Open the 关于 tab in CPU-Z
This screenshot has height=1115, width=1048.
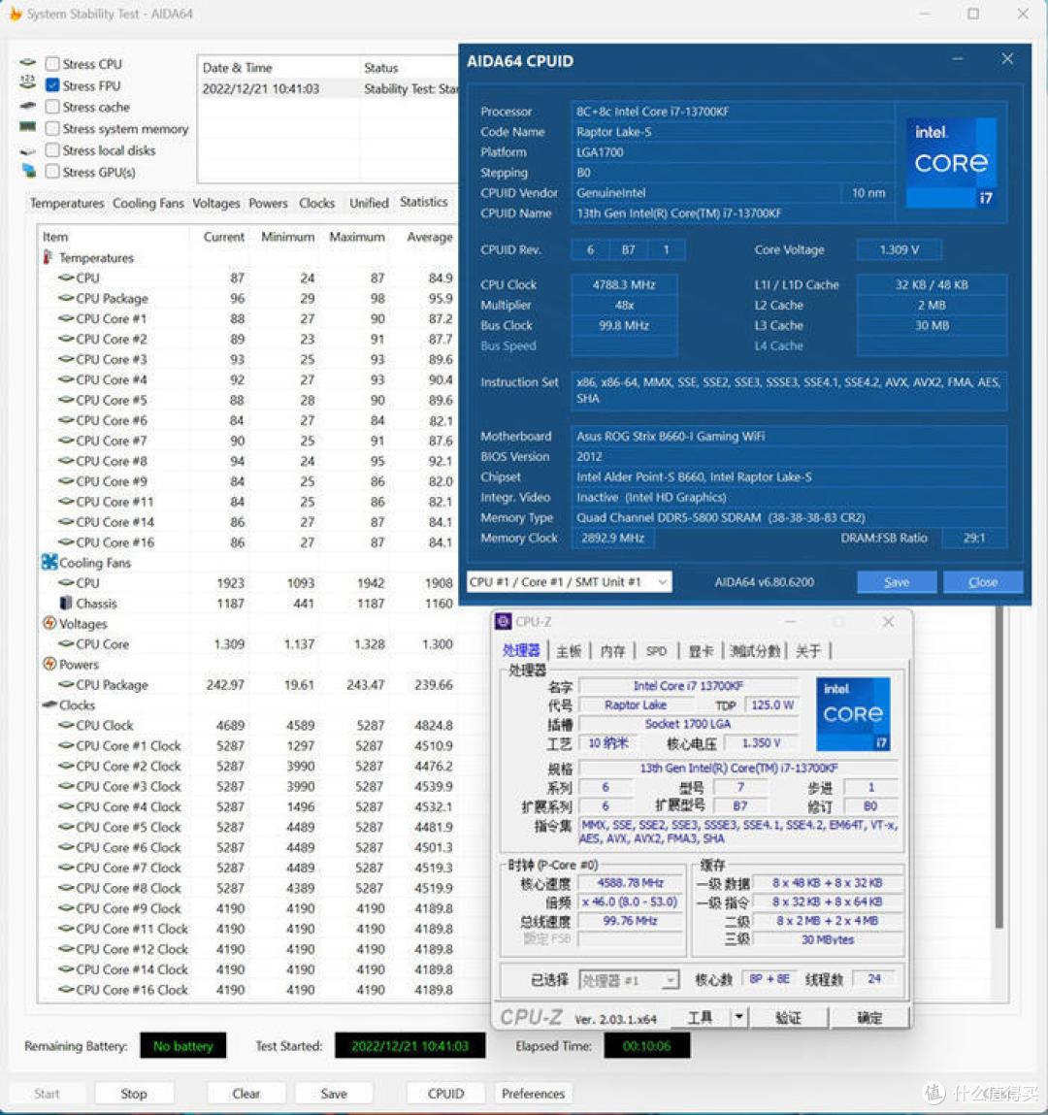pyautogui.click(x=807, y=650)
